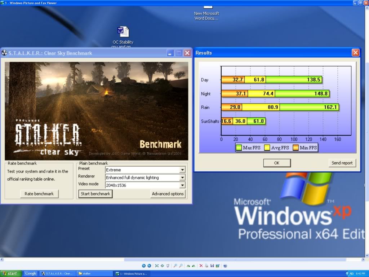Open Help from the viewer toolbar
This screenshot has width=369, height=277.
(225, 266)
